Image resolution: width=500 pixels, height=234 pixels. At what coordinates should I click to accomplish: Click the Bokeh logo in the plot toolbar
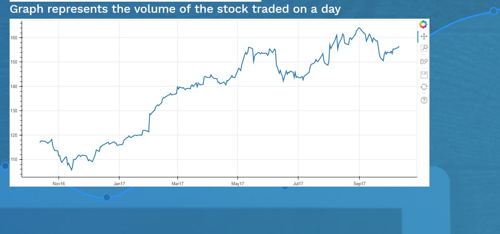point(423,24)
